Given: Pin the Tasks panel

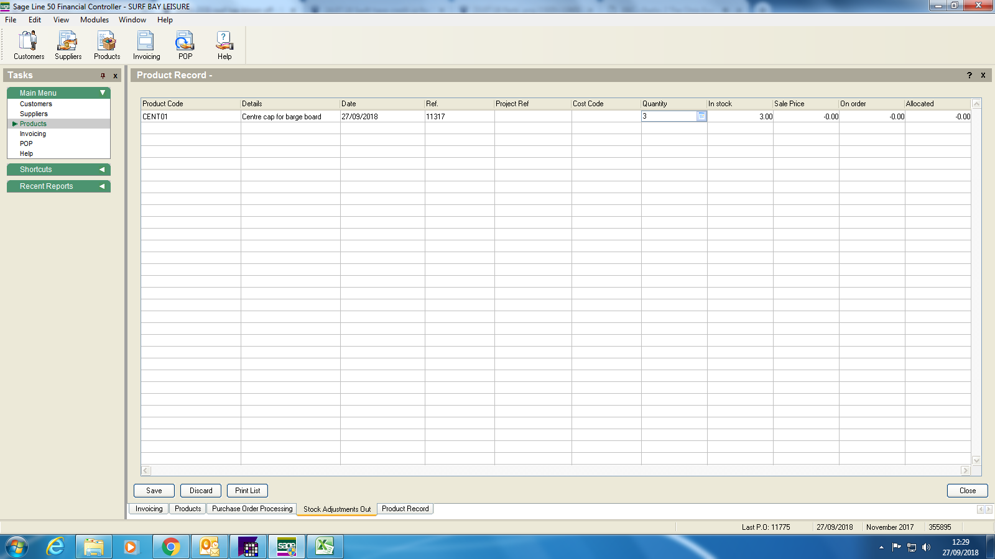Looking at the screenshot, I should (103, 76).
